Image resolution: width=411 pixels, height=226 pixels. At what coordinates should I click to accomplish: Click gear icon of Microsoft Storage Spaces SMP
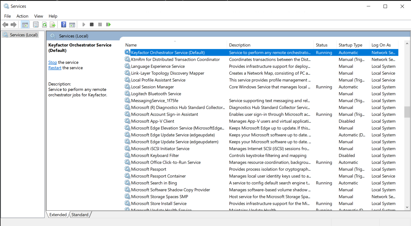point(127,197)
